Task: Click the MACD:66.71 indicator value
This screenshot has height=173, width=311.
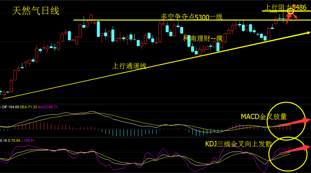Action: (47, 107)
